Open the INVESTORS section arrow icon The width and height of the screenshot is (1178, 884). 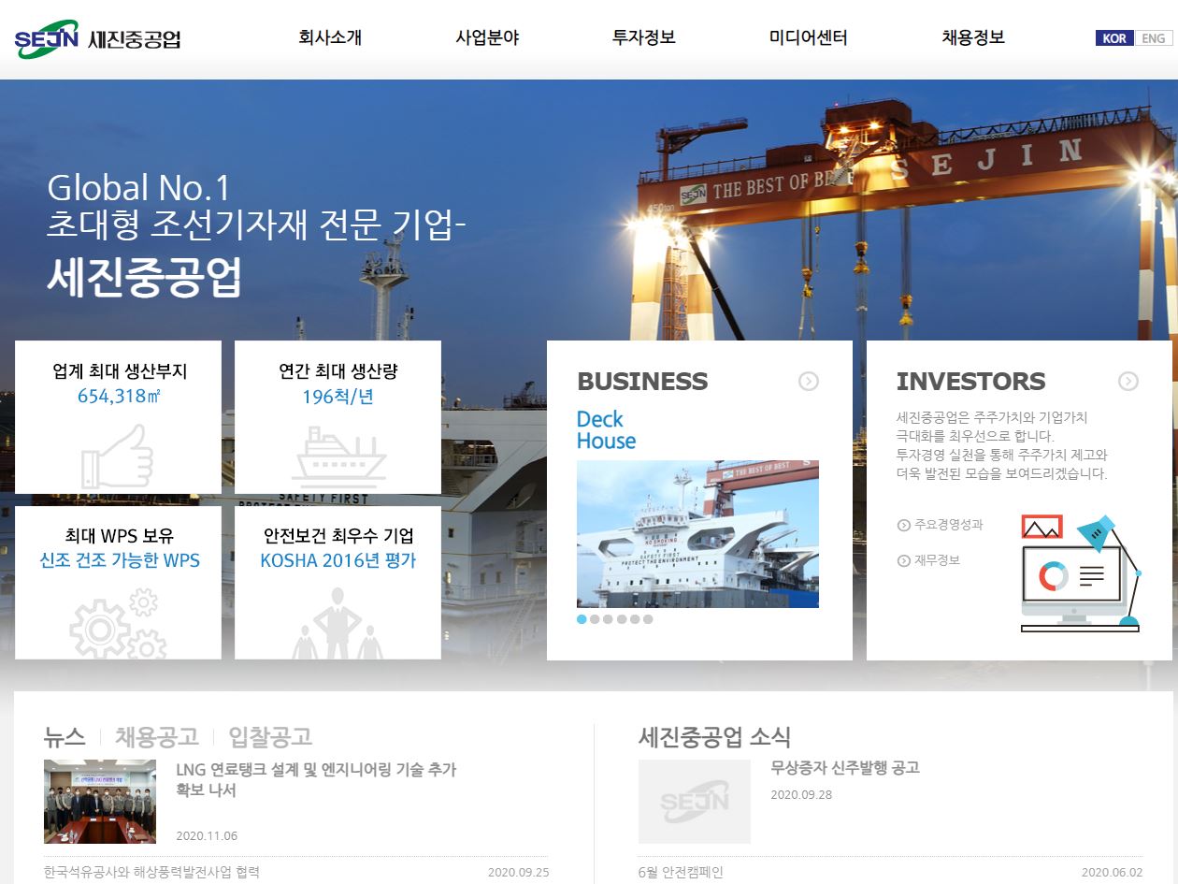click(1128, 381)
